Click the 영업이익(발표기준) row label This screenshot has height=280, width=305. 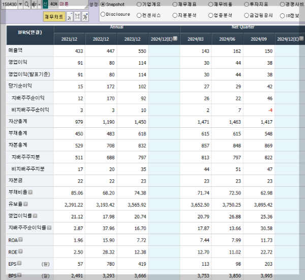(x=29, y=74)
